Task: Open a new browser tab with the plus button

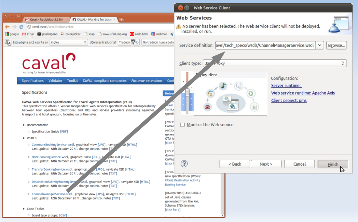Action: [x=121, y=20]
